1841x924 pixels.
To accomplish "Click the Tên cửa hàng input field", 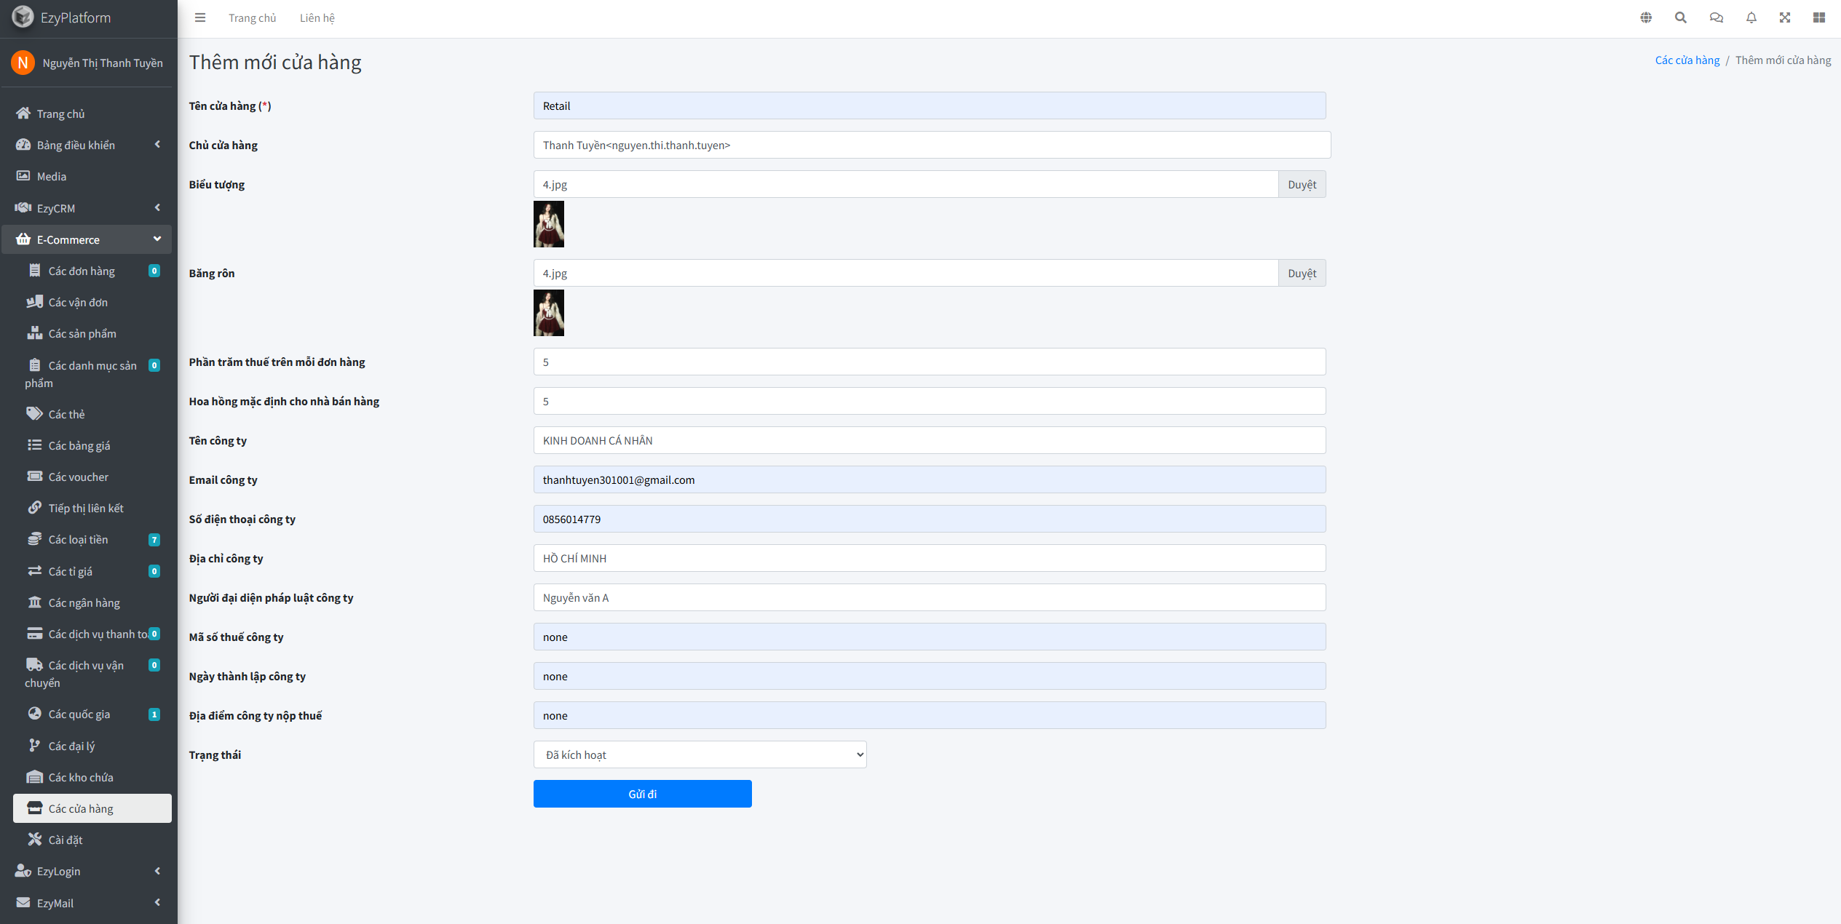I will [929, 105].
